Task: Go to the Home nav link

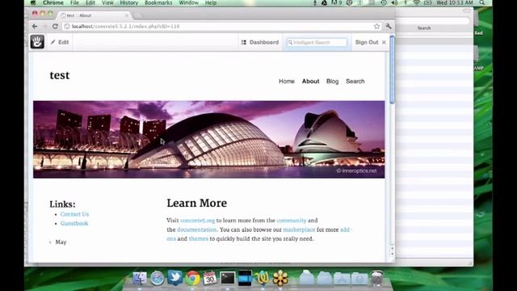Action: [287, 81]
